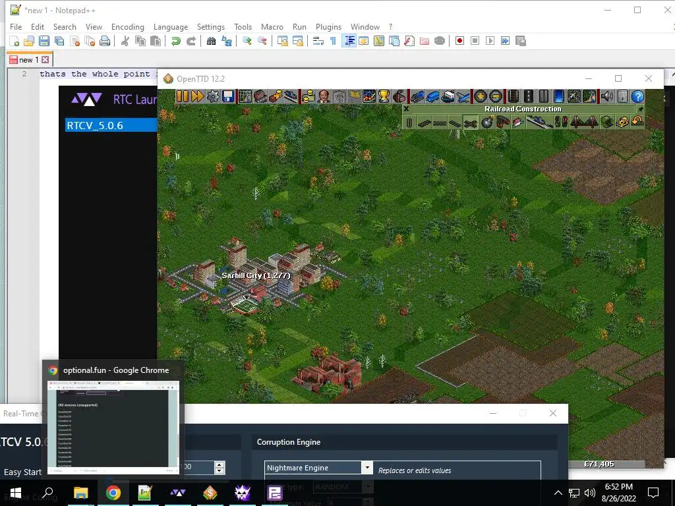Open OpenTTD landscaping tree icon
The height and width of the screenshot is (506, 675).
pyautogui.click(x=589, y=96)
